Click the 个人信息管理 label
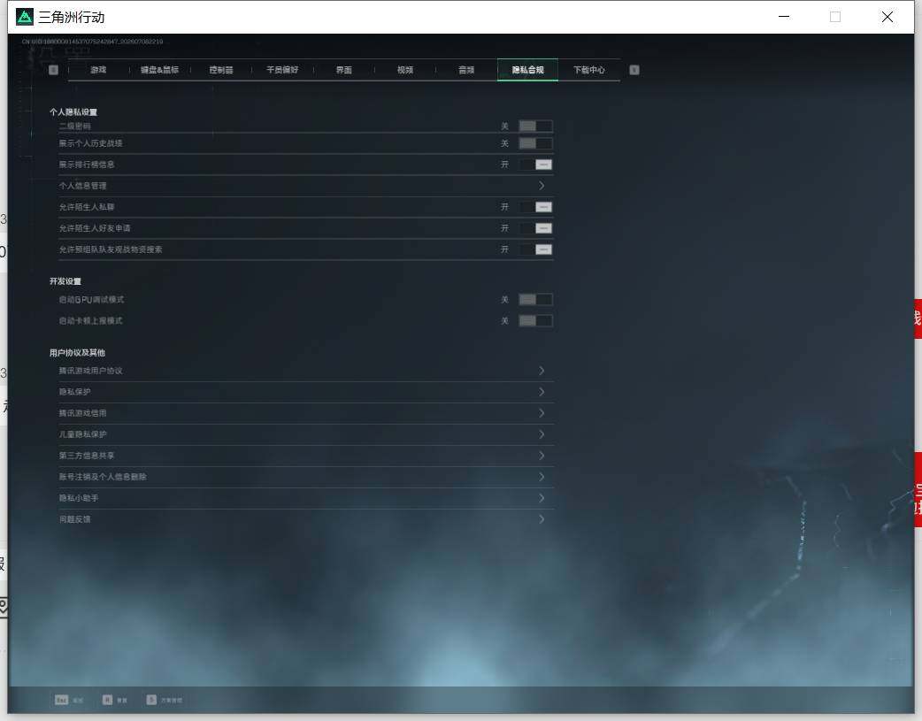 coord(82,186)
